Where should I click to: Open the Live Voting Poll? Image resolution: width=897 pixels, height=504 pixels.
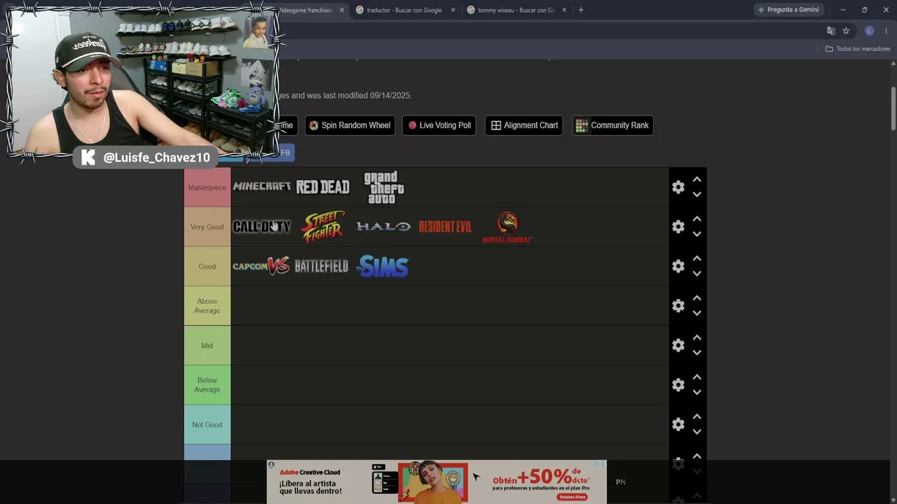(439, 125)
